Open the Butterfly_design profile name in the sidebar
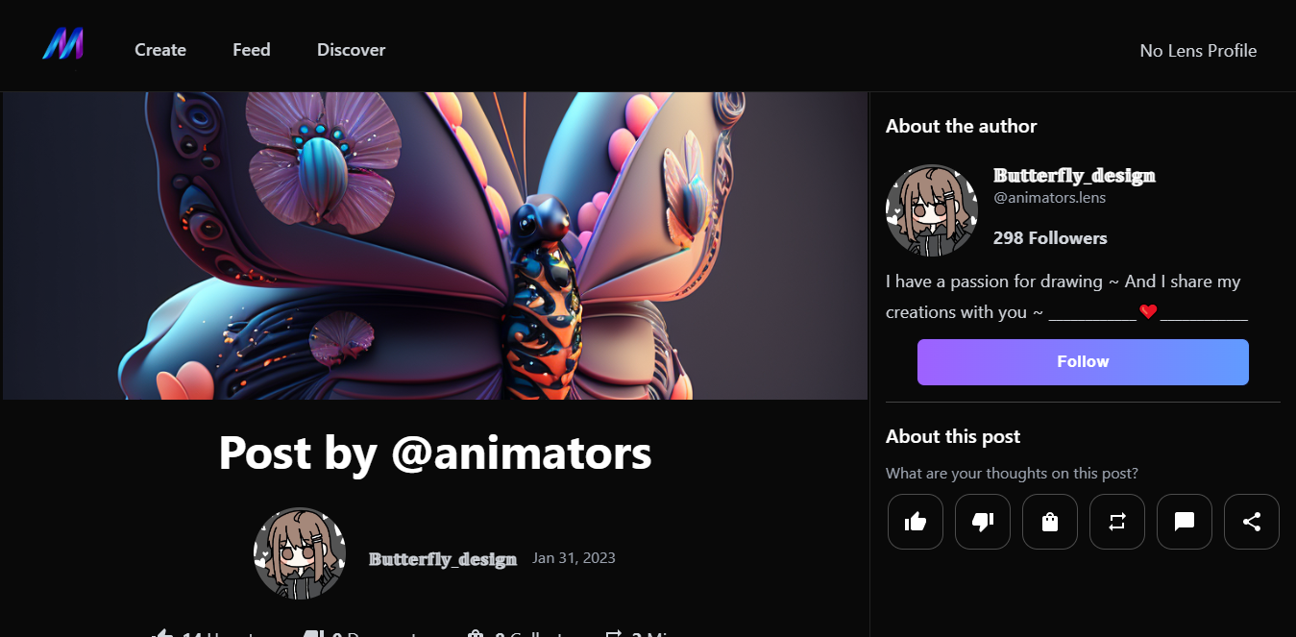 [1074, 176]
